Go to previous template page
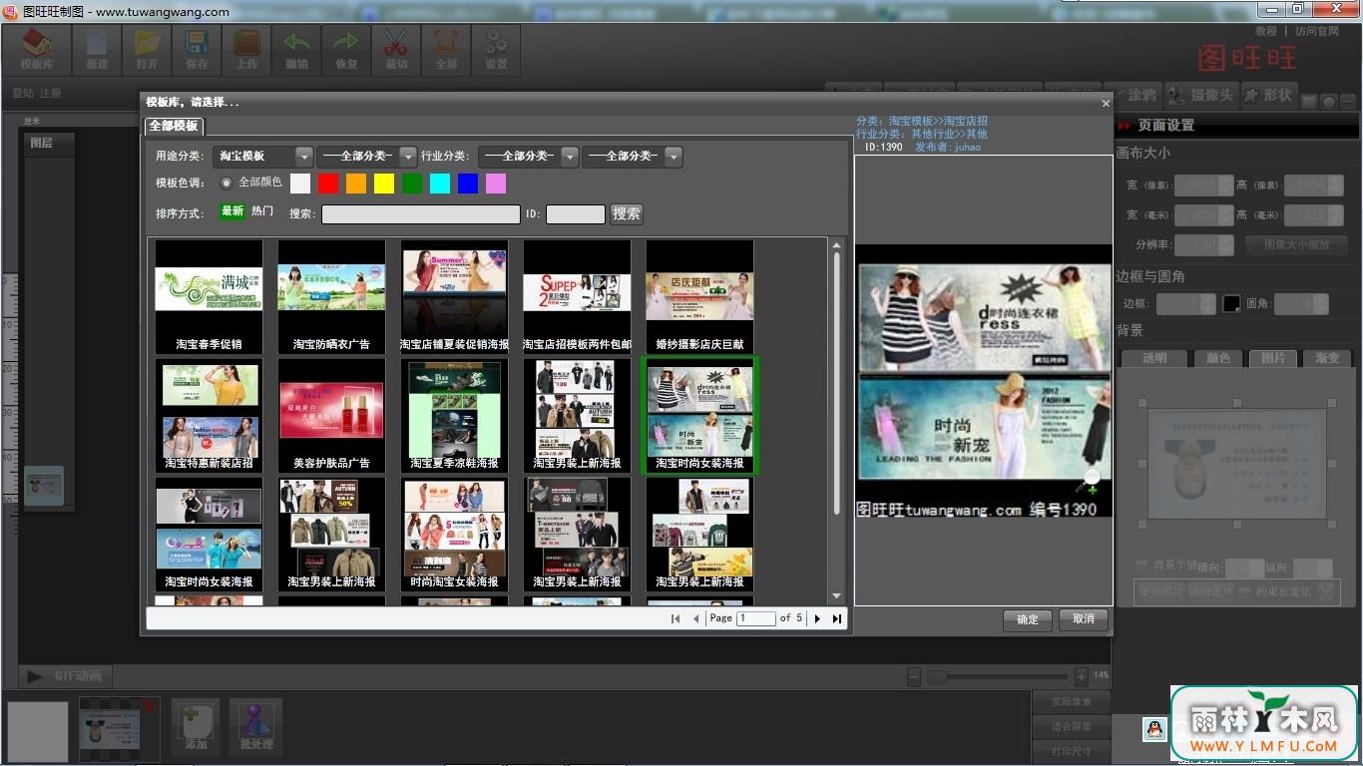1363x766 pixels. point(695,618)
